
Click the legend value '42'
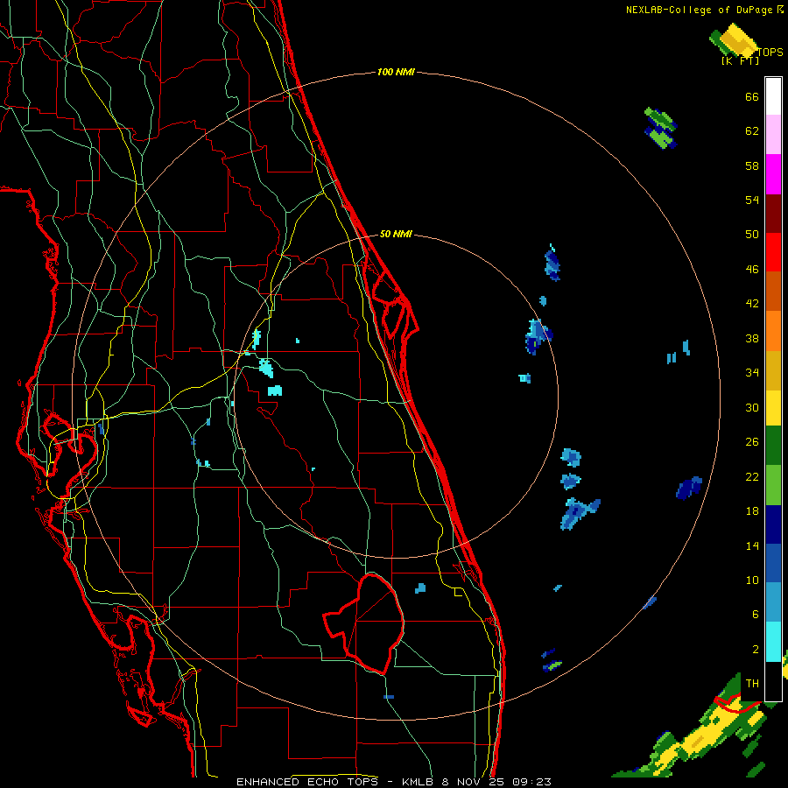[x=752, y=304]
